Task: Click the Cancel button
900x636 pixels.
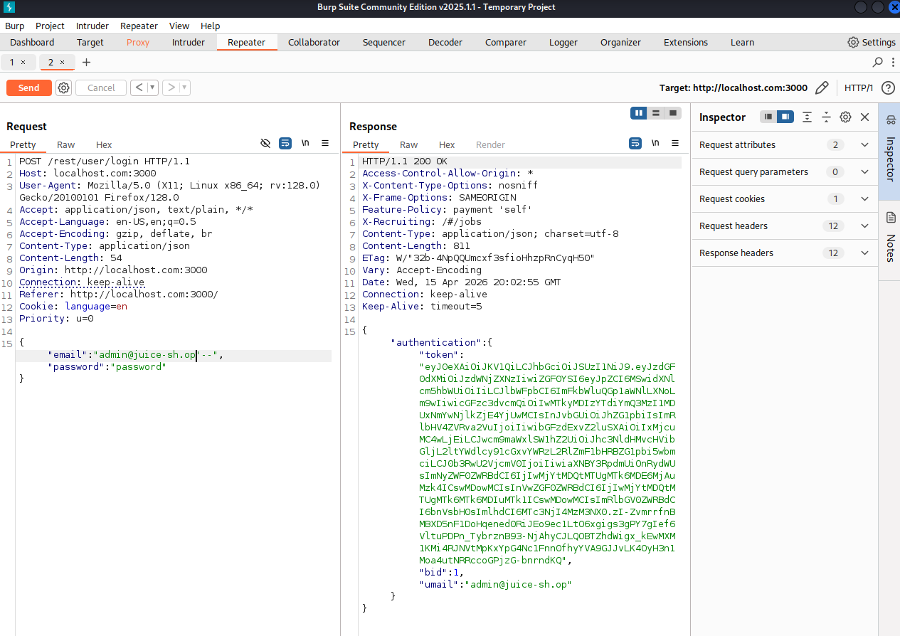Action: pos(101,88)
